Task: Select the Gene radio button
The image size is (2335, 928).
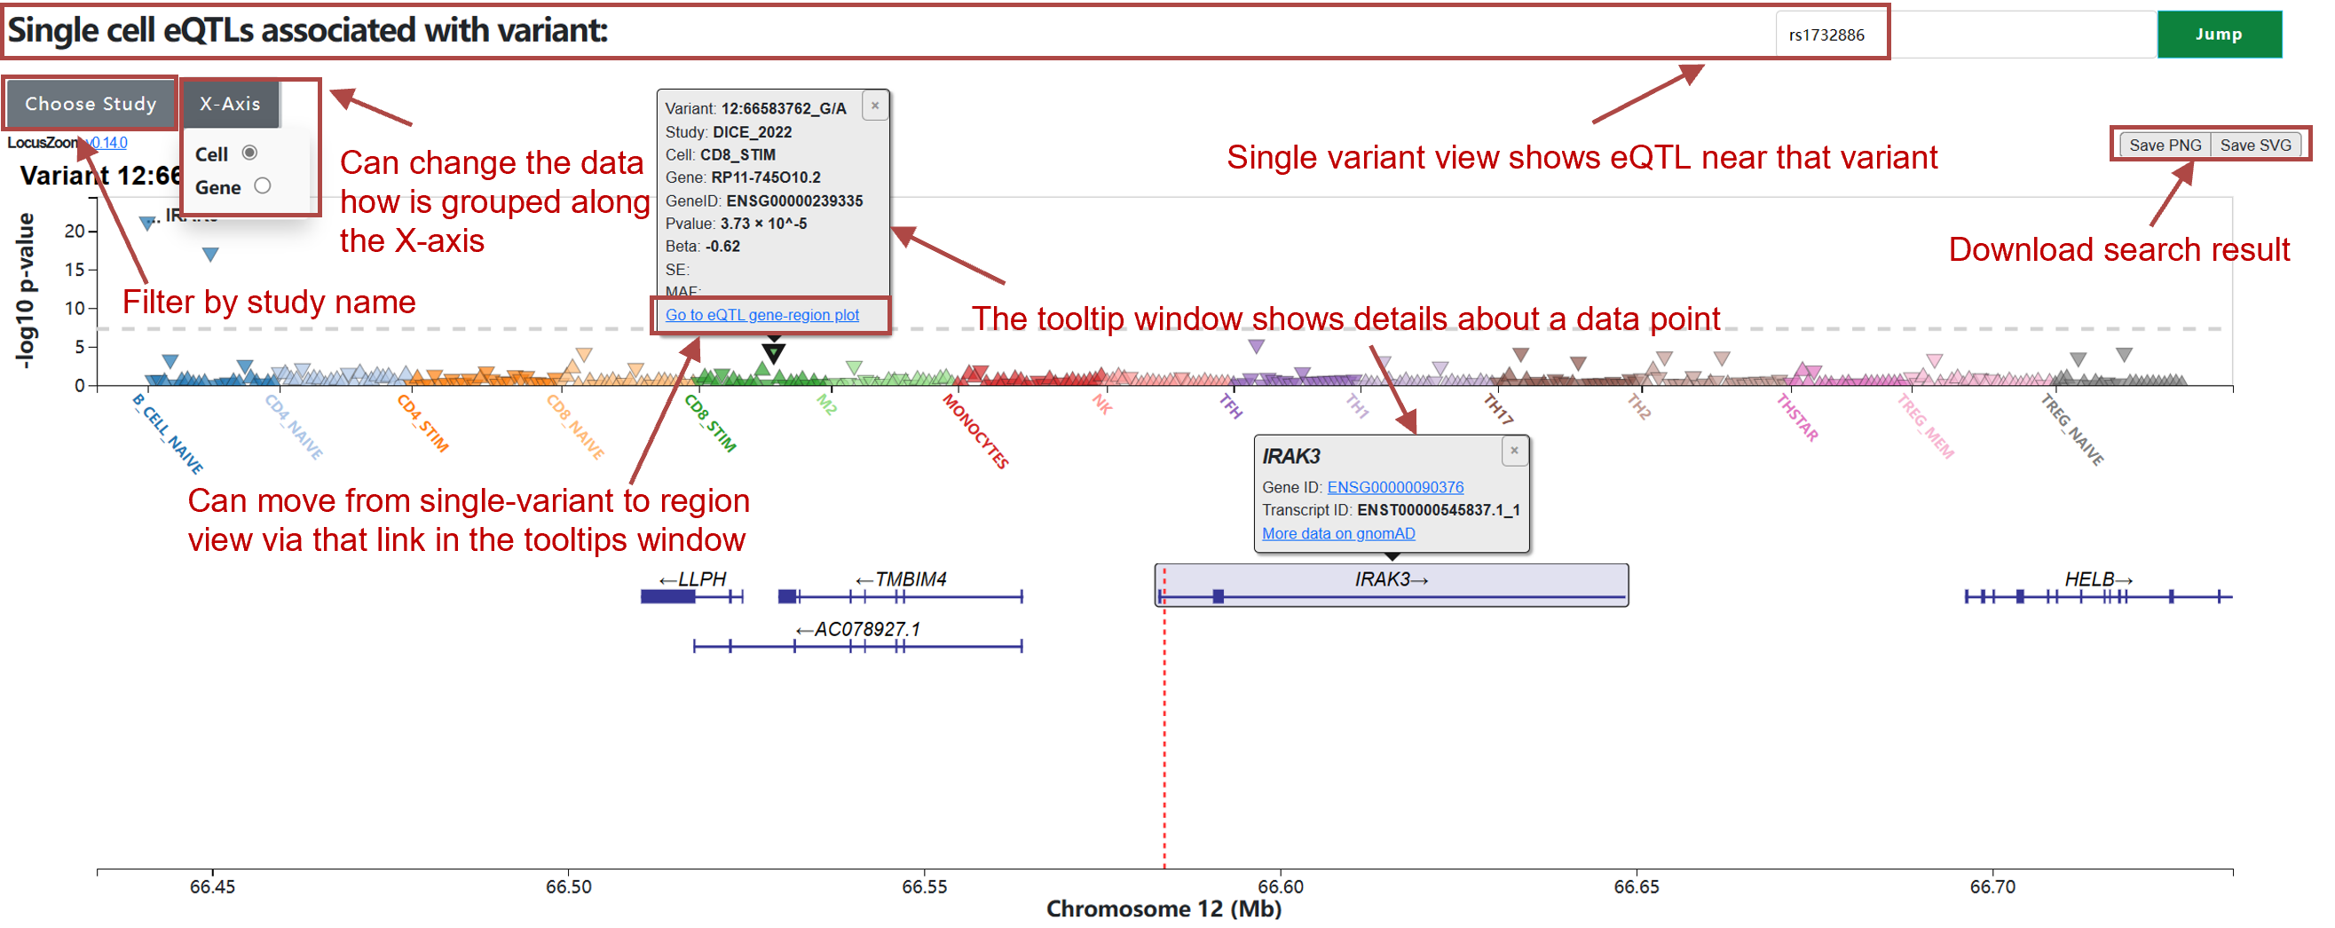Action: (263, 185)
